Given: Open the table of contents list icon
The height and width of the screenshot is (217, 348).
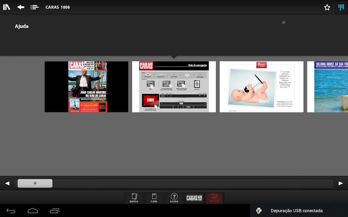Looking at the screenshot, I should click(34, 7).
